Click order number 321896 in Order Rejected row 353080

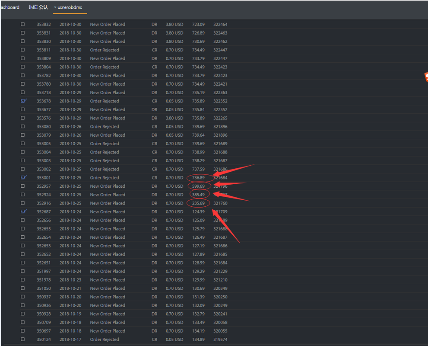coord(220,127)
